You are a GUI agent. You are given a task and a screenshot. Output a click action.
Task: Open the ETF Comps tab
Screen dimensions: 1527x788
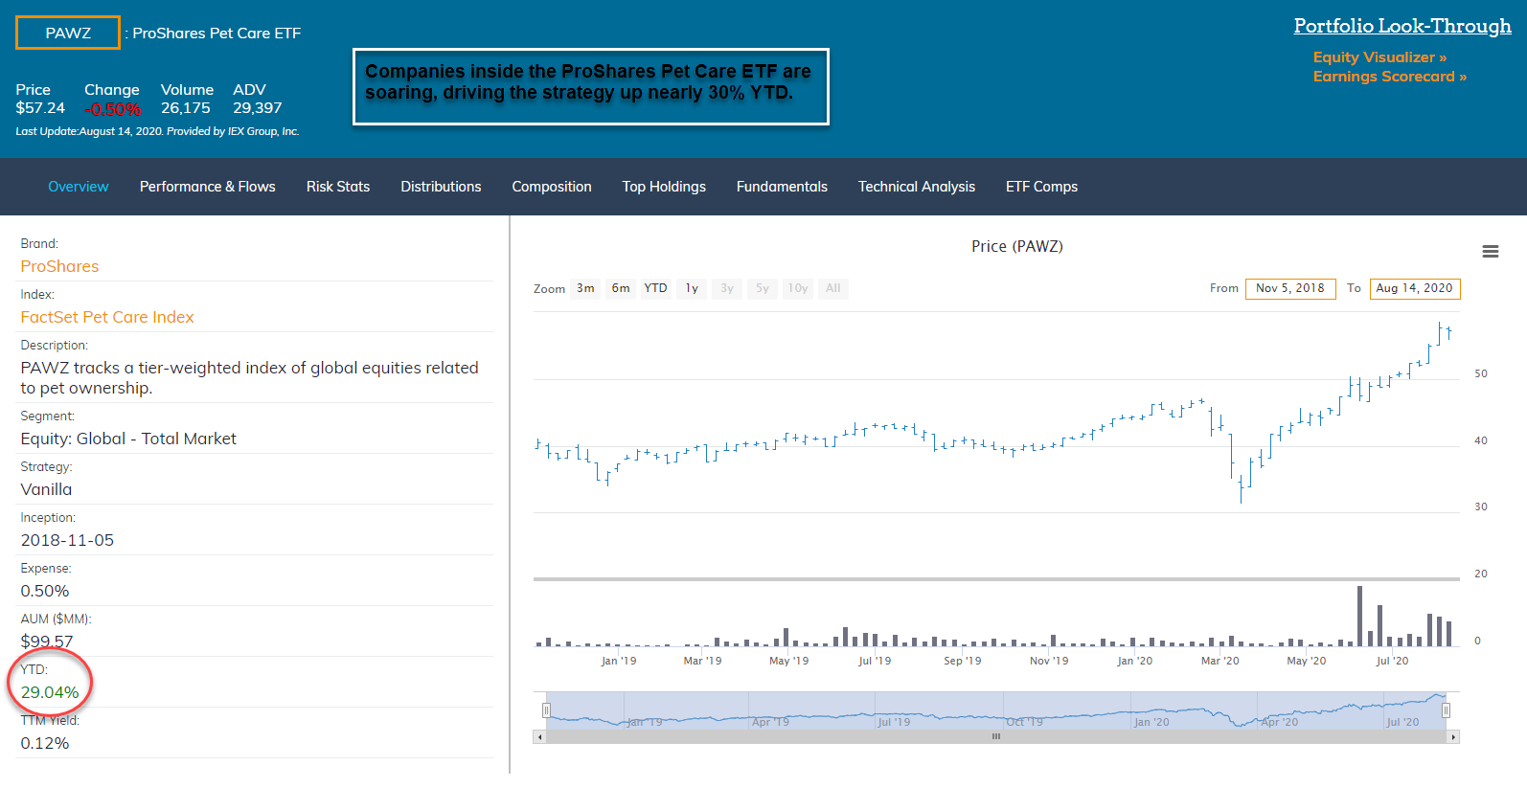[x=1041, y=187]
